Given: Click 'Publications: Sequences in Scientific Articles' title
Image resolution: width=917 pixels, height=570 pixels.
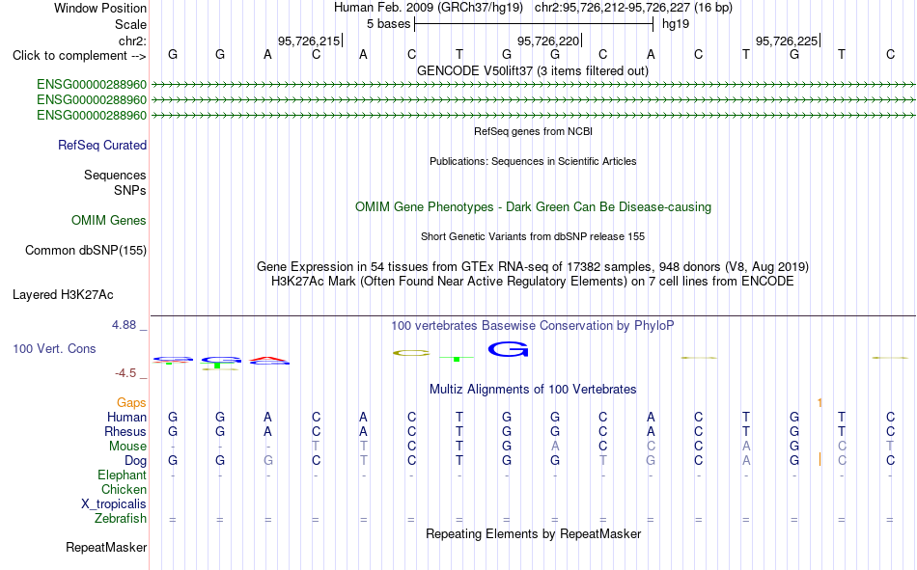Looking at the screenshot, I should (533, 161).
